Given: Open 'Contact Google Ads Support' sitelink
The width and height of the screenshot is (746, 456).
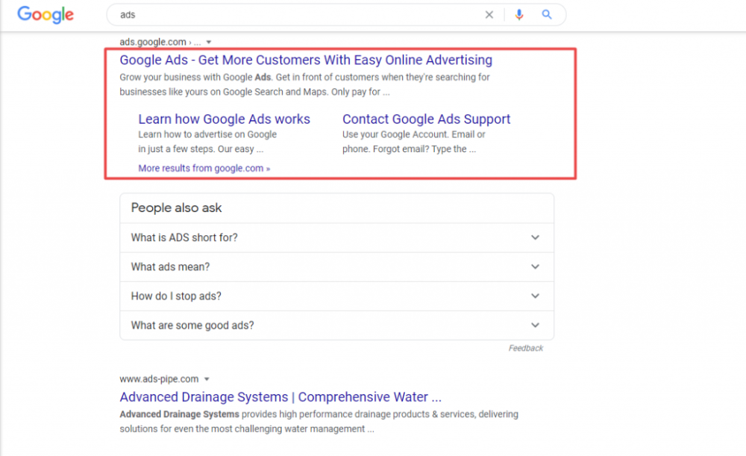Looking at the screenshot, I should coord(426,119).
